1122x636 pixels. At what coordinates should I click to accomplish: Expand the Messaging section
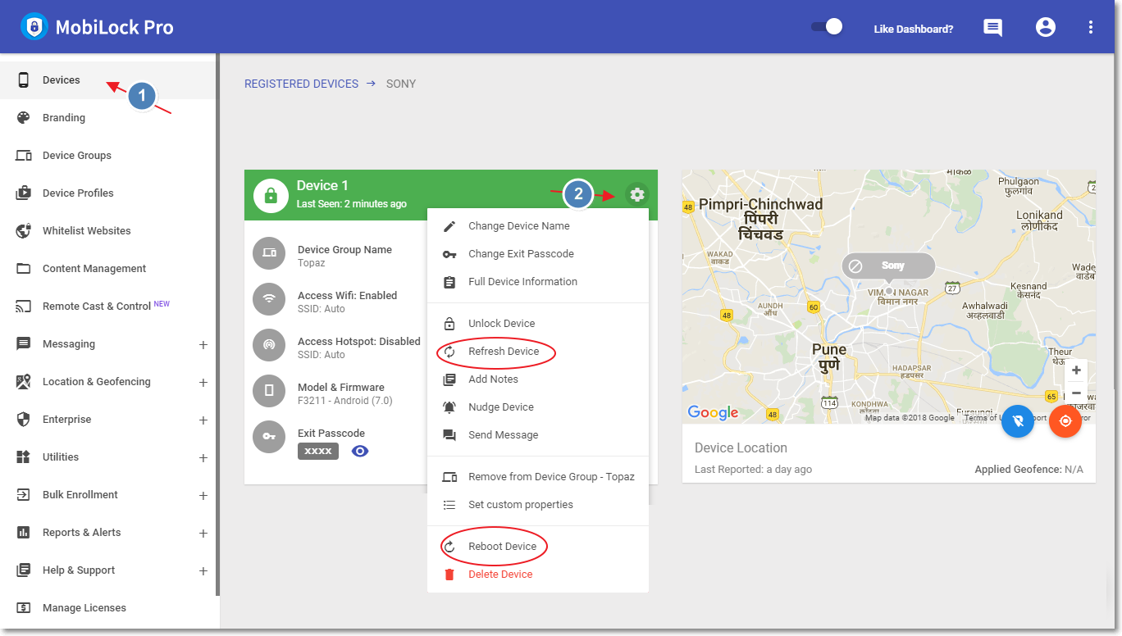[x=203, y=345]
